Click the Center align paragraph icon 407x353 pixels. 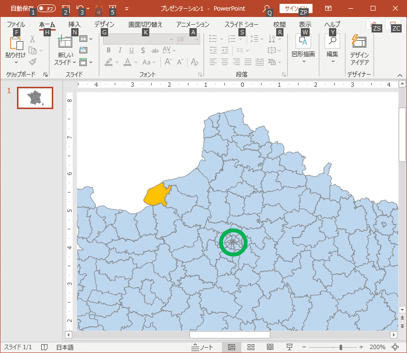click(225, 62)
